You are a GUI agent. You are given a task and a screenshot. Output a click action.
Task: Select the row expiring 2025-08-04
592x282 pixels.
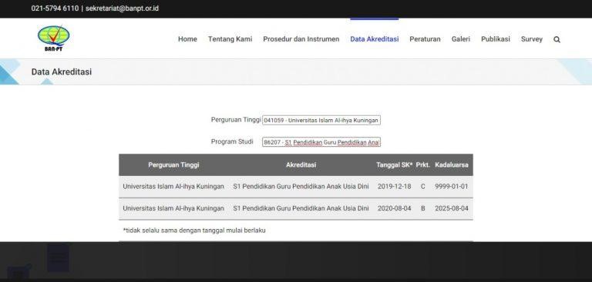click(296, 208)
